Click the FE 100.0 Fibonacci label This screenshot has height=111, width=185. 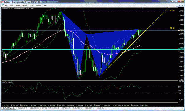(172, 11)
